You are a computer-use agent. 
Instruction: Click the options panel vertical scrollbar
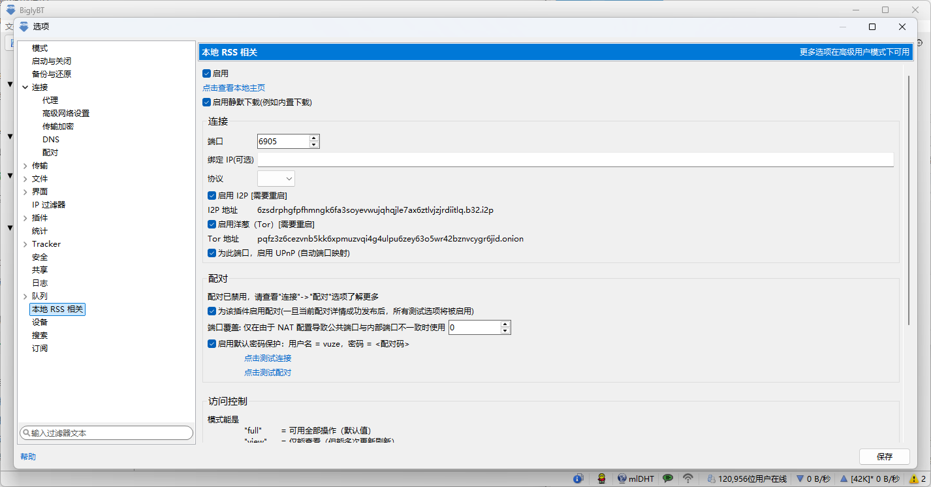(x=909, y=200)
